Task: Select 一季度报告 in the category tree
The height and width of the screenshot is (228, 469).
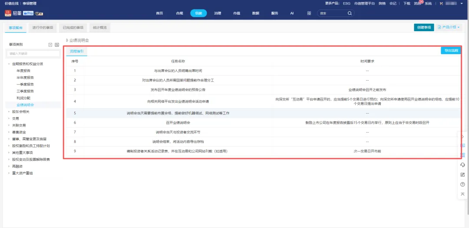Action: [x=25, y=85]
